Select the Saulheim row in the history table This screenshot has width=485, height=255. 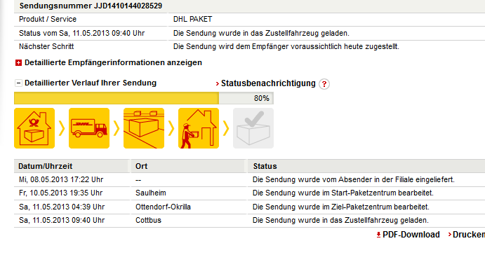[x=250, y=193]
